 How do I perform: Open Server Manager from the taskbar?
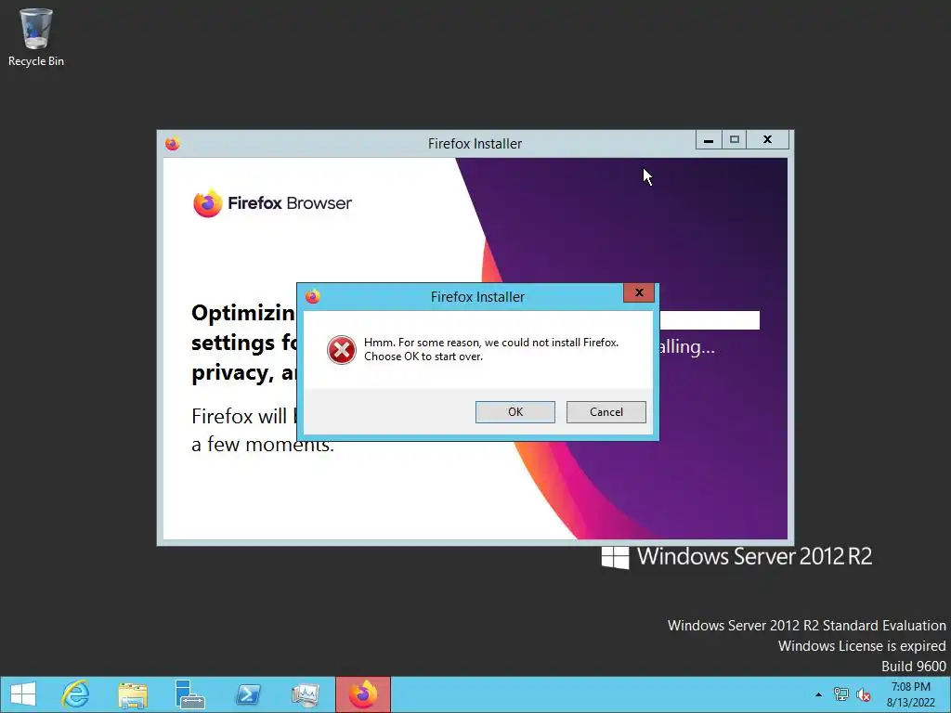coord(189,694)
